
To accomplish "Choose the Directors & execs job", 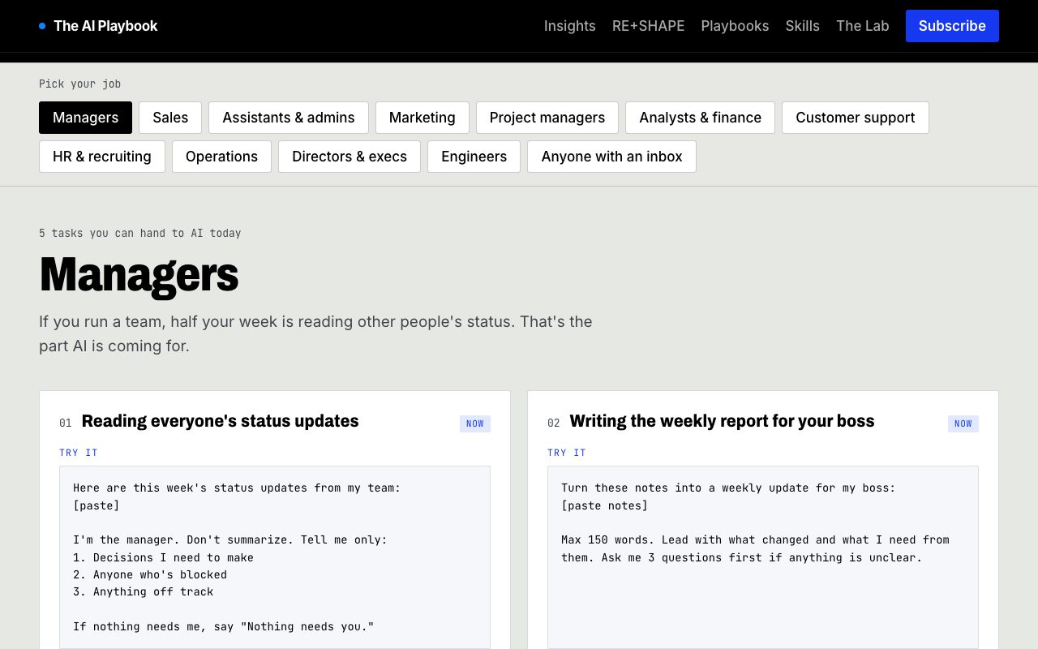I will 350,157.
